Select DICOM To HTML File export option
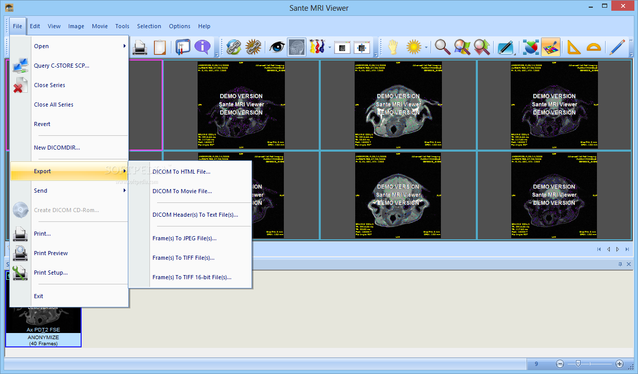The height and width of the screenshot is (374, 638). (190, 172)
